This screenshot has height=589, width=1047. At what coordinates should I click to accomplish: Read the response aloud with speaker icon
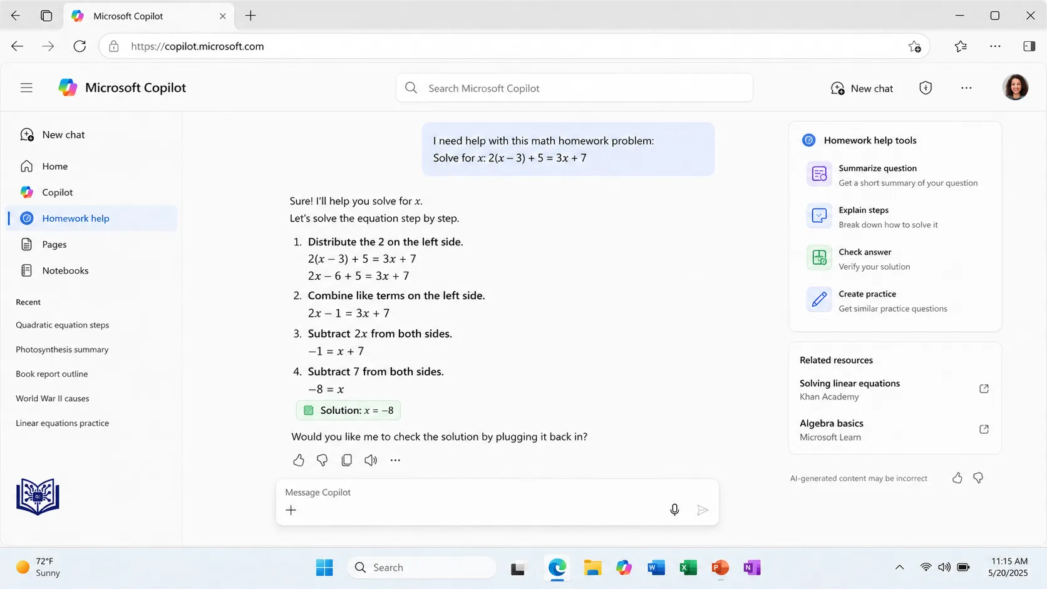pyautogui.click(x=371, y=460)
